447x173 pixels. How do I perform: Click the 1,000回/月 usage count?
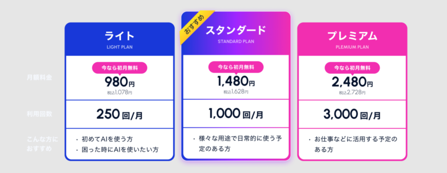pos(236,114)
